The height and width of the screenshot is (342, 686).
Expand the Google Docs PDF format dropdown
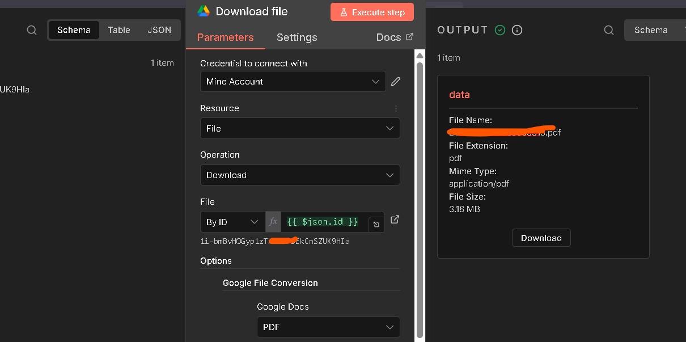pyautogui.click(x=328, y=327)
